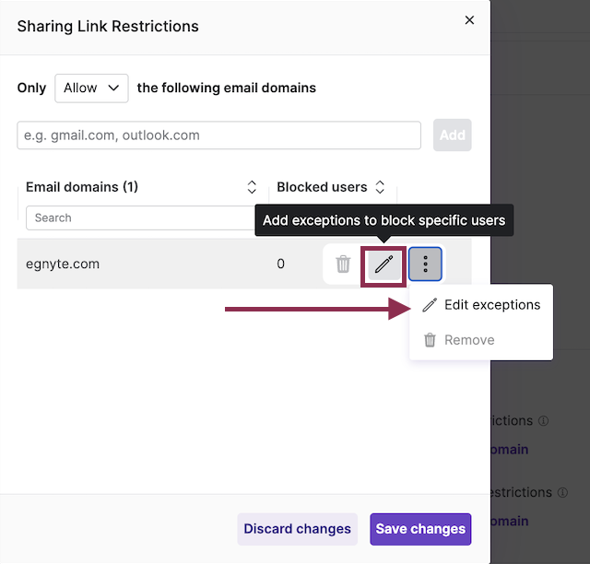Click the highlighted pencil icon for egnyte.com

click(383, 264)
